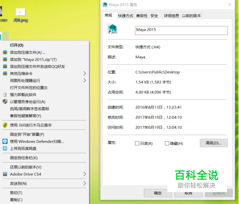The width and height of the screenshot is (239, 204).
Task: Click the Windows Defender shield icon
Action: [x=5, y=141]
